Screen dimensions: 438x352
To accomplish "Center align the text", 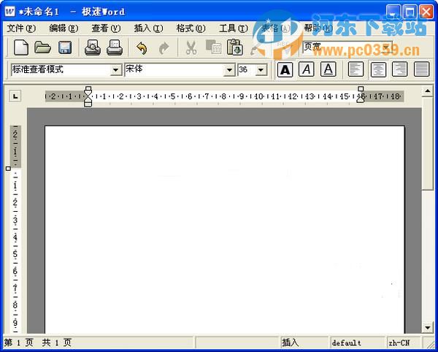I will [378, 69].
